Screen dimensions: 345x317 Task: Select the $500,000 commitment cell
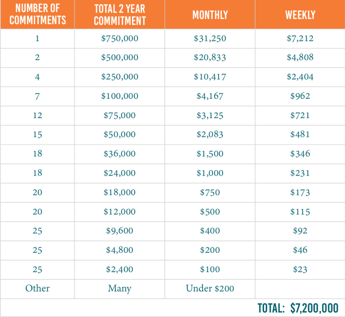119,57
